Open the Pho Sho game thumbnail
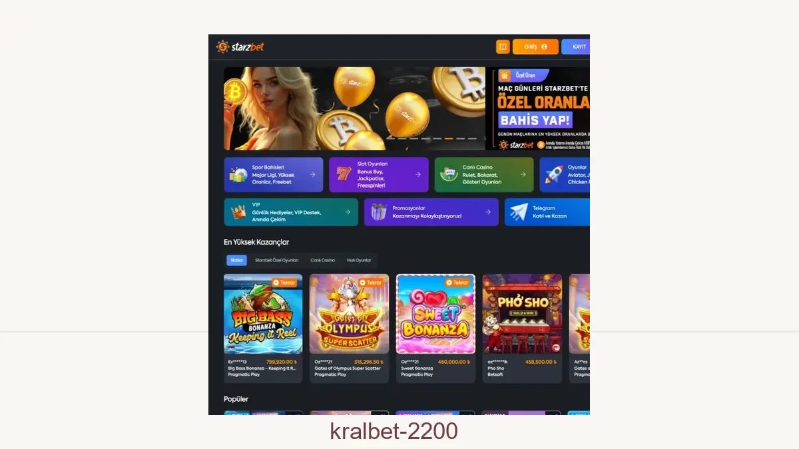799x449 pixels. 522,314
